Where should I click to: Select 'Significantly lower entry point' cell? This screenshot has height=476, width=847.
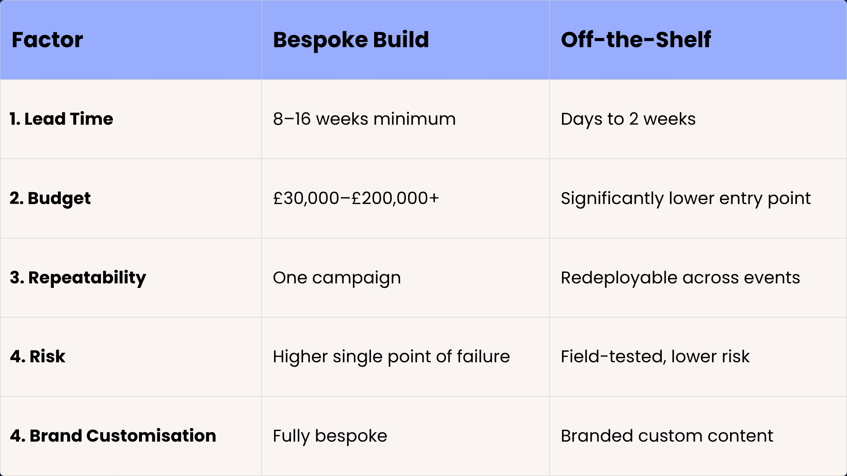pyautogui.click(x=686, y=198)
